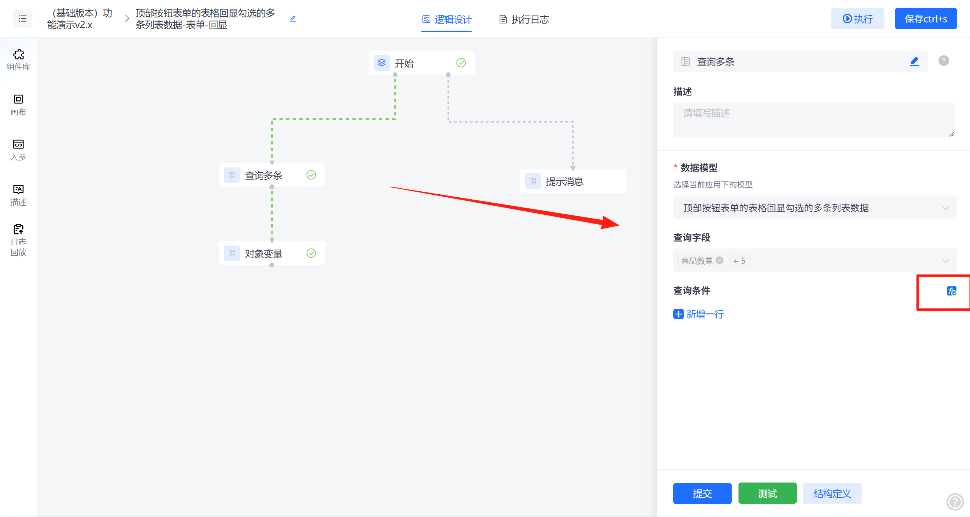Viewport: 970px width, 517px height.
Task: Click the fx expression icon beside 查询条件
Action: 951,291
